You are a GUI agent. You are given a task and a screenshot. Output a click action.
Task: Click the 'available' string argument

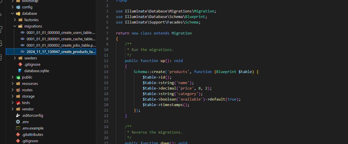[x=190, y=99]
